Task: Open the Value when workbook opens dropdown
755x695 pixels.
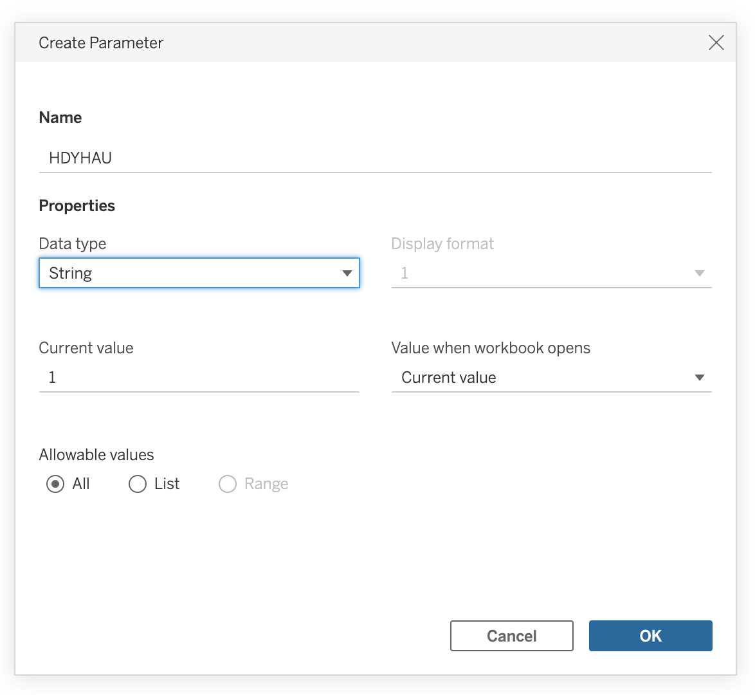Action: coord(551,377)
